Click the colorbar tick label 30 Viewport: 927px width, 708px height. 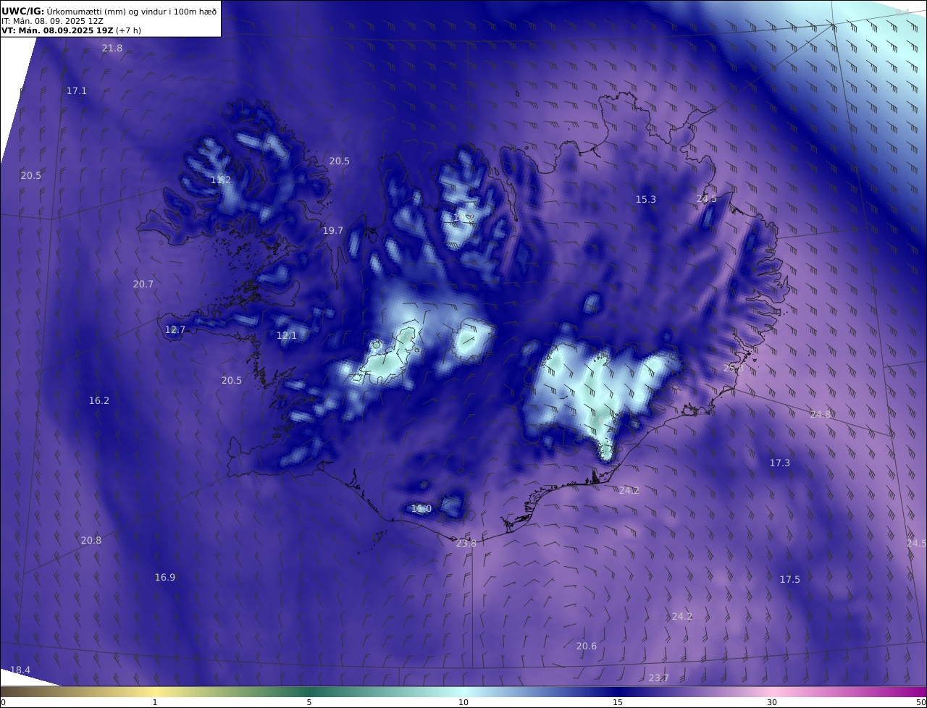pyautogui.click(x=772, y=702)
